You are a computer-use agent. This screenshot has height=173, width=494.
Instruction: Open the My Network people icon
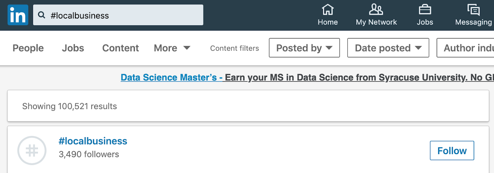[x=376, y=10]
